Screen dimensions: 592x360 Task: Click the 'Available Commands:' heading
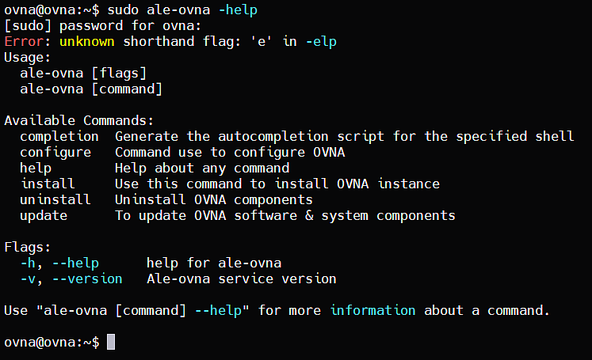point(79,120)
